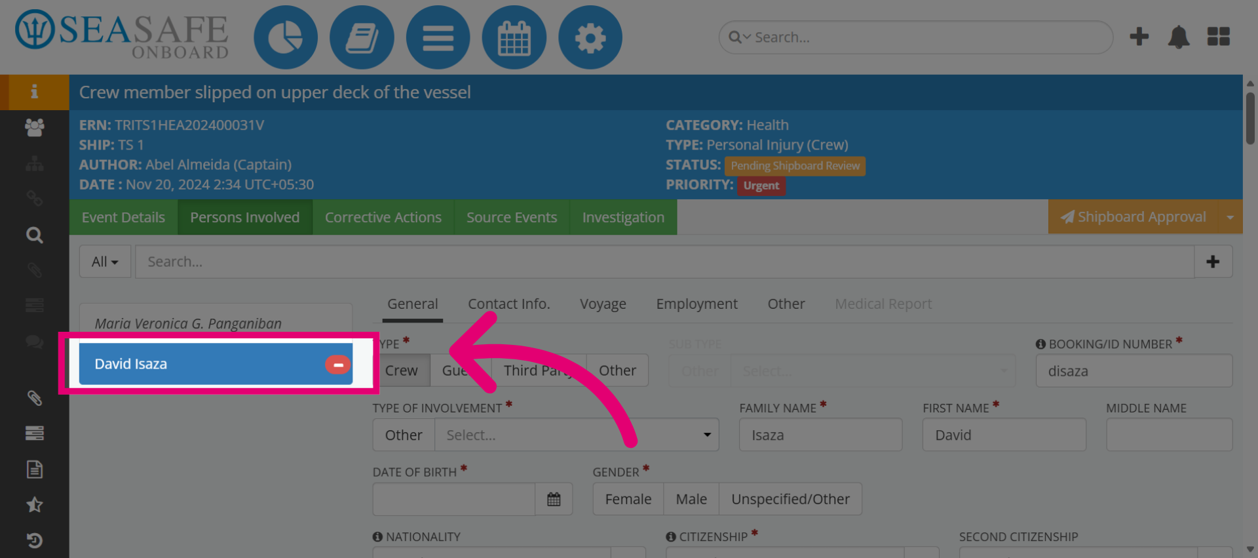Open Employment sub-tab

(x=696, y=304)
